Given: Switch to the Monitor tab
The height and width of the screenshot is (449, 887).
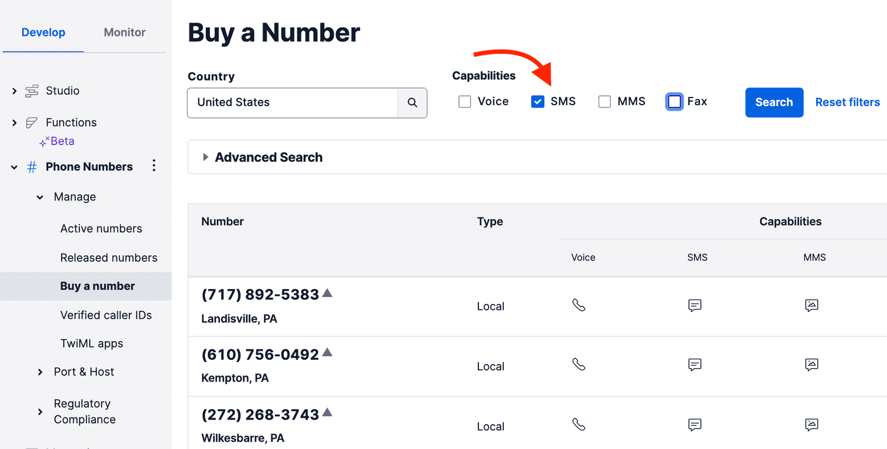Looking at the screenshot, I should click(x=124, y=32).
